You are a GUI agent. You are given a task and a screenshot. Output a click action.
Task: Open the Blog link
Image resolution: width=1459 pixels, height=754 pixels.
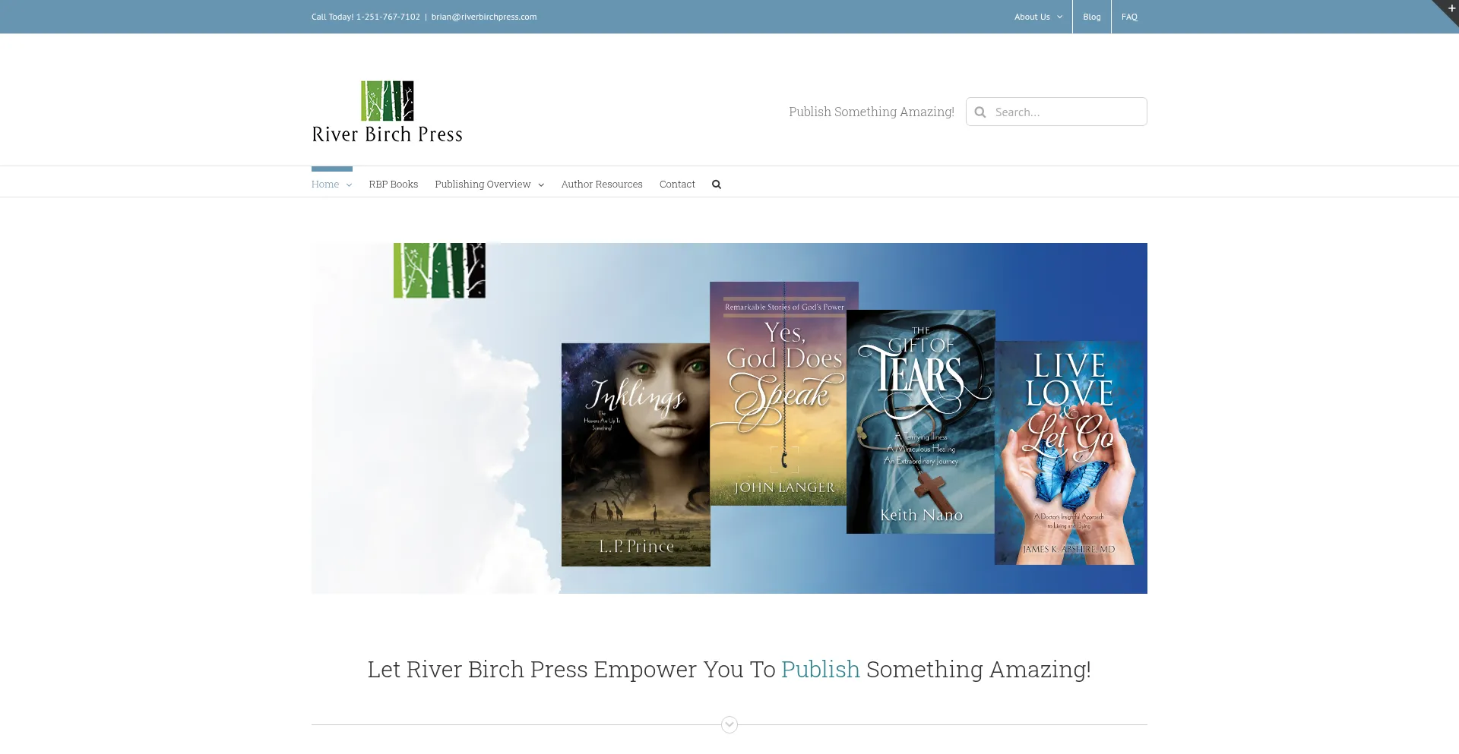coord(1091,17)
